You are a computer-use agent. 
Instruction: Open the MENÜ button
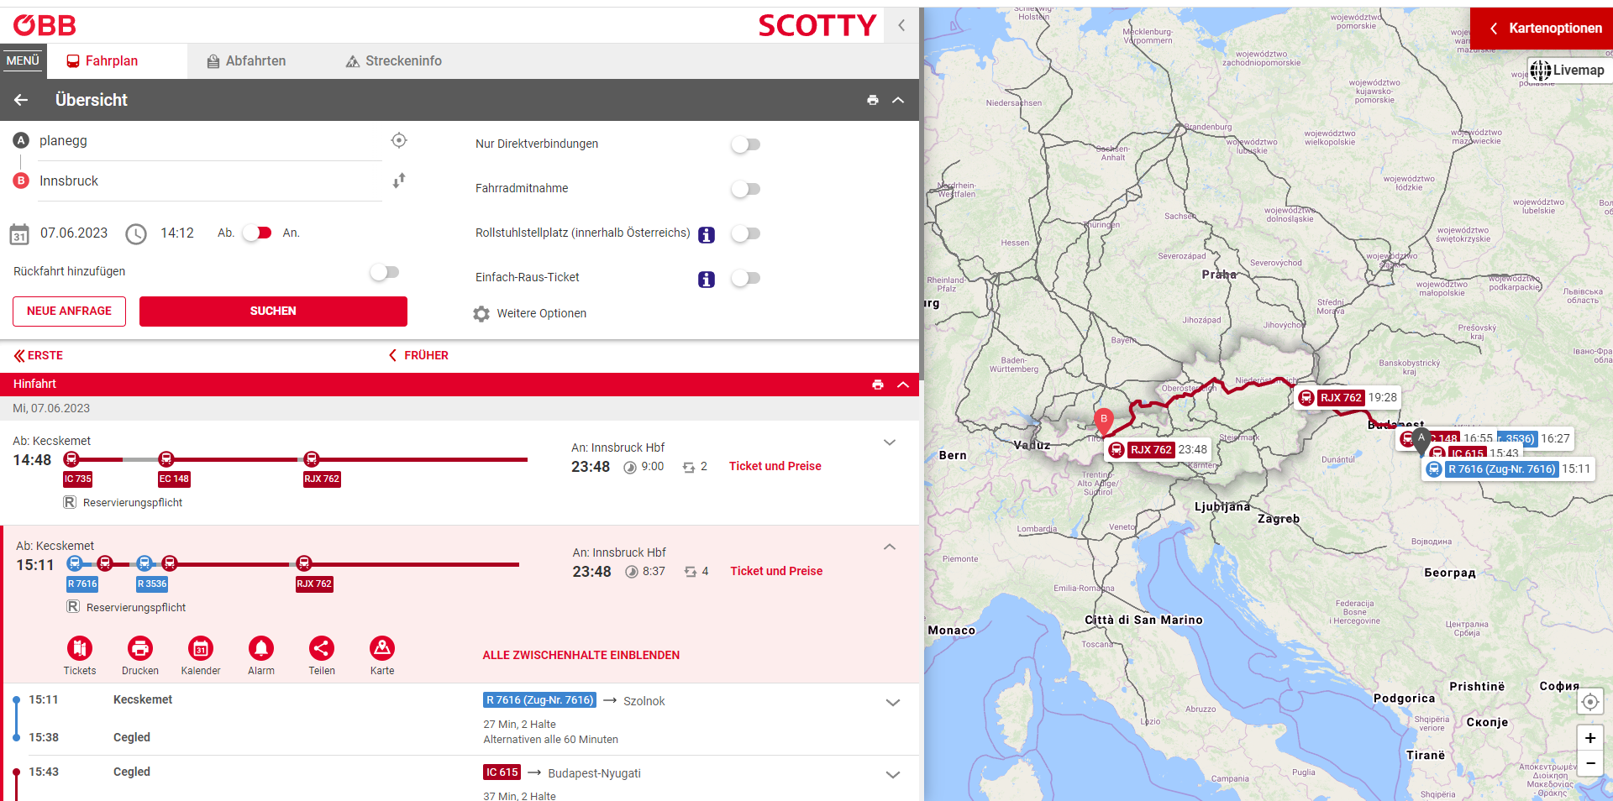click(23, 60)
